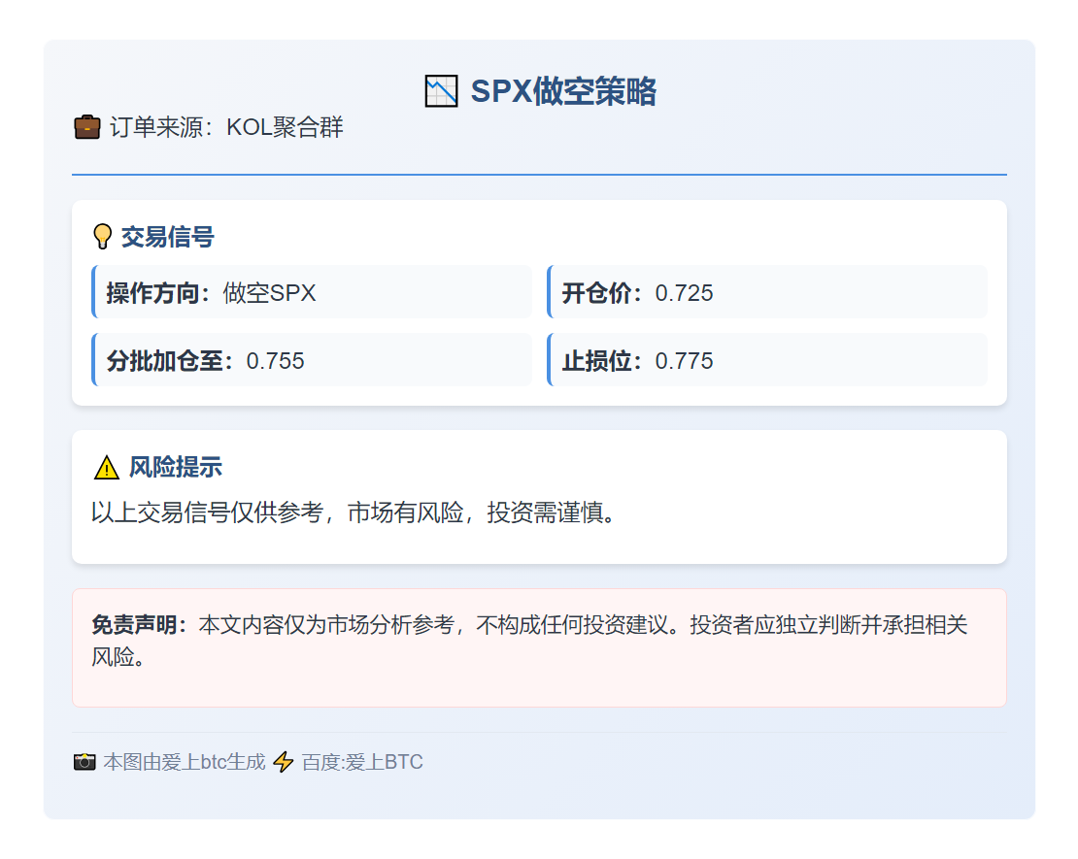Select the briefcase icon near 订单来源

[x=86, y=126]
